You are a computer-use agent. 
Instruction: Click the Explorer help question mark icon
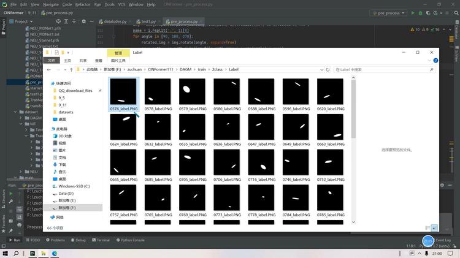435,61
